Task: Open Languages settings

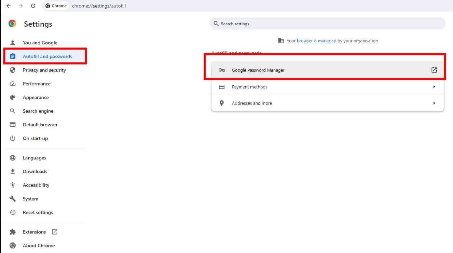Action: point(35,158)
